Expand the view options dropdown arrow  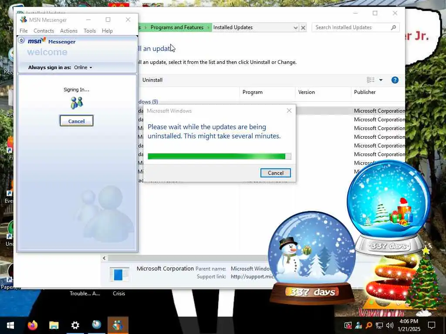[381, 80]
